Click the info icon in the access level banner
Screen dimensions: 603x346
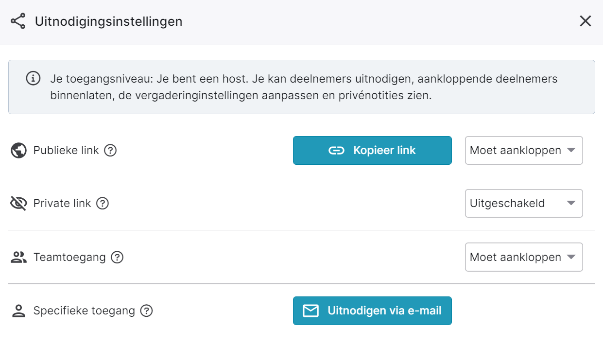[33, 79]
